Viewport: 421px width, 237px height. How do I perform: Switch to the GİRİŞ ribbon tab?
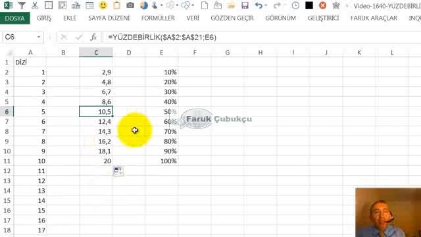pyautogui.click(x=44, y=18)
